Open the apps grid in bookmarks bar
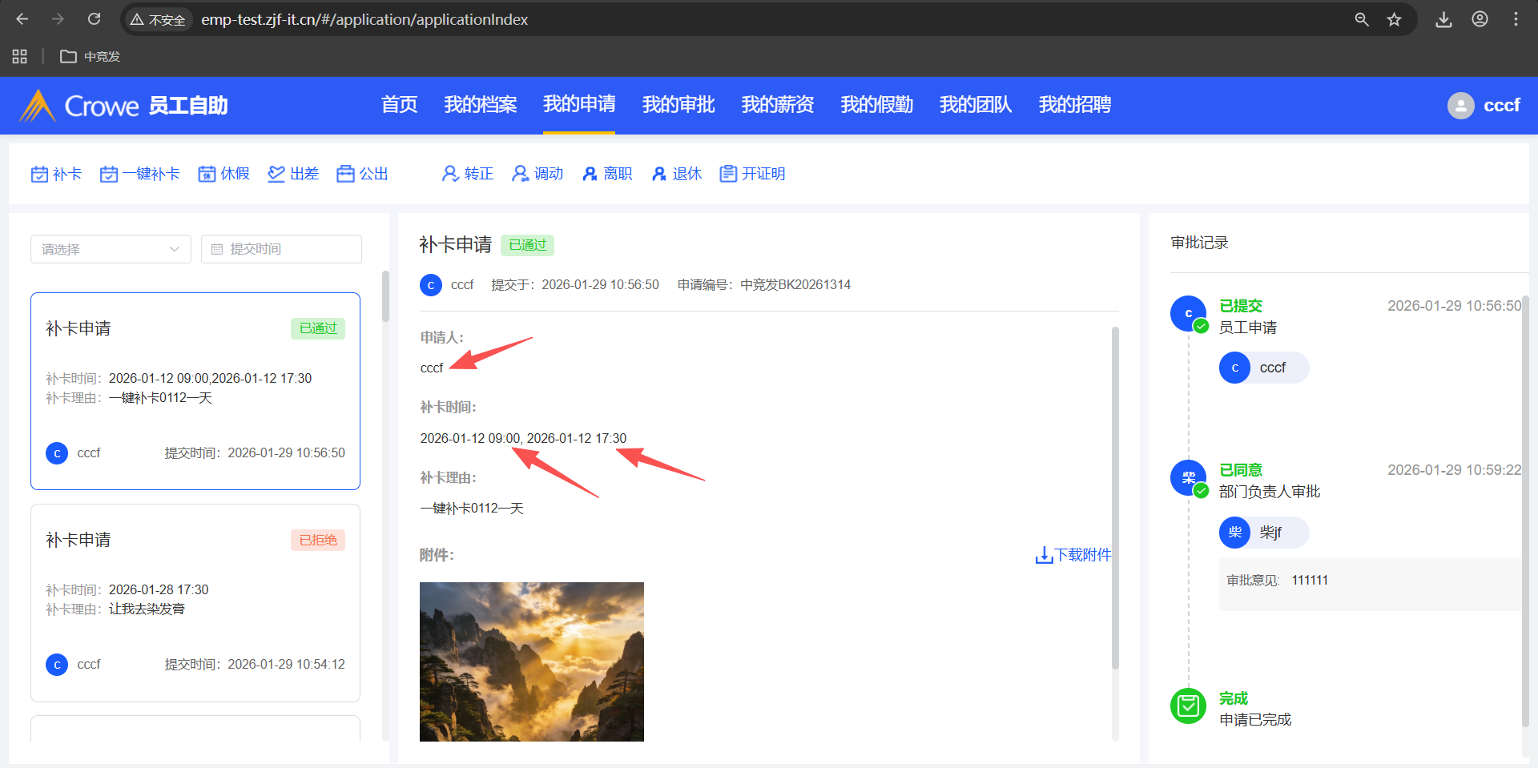Viewport: 1538px width, 768px height. pyautogui.click(x=20, y=56)
